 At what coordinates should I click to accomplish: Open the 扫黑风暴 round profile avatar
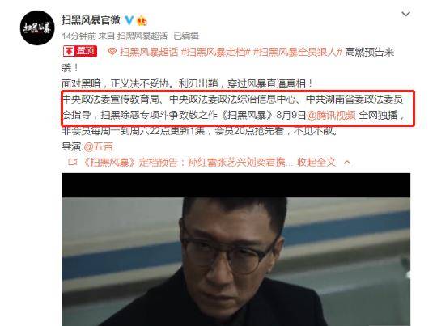click(x=37, y=28)
